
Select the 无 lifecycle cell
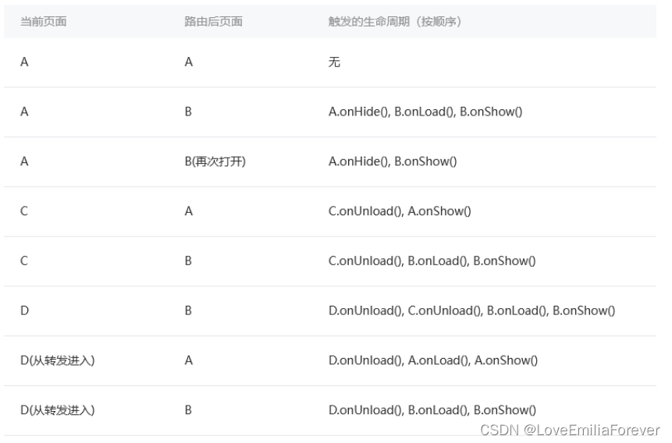[x=334, y=62]
